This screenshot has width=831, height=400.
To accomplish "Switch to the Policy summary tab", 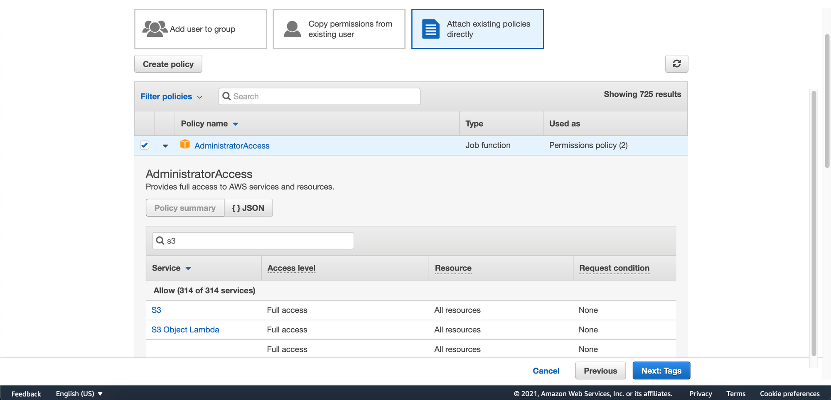I will [185, 207].
